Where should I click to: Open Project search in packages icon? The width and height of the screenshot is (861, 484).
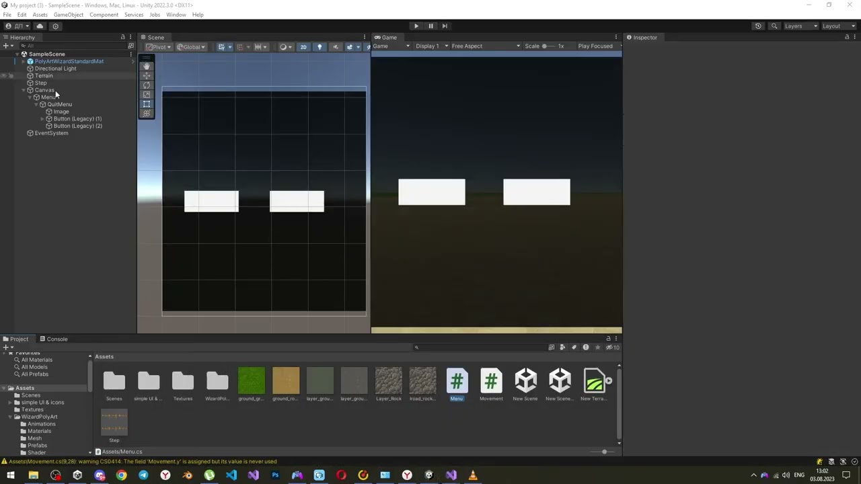point(552,348)
